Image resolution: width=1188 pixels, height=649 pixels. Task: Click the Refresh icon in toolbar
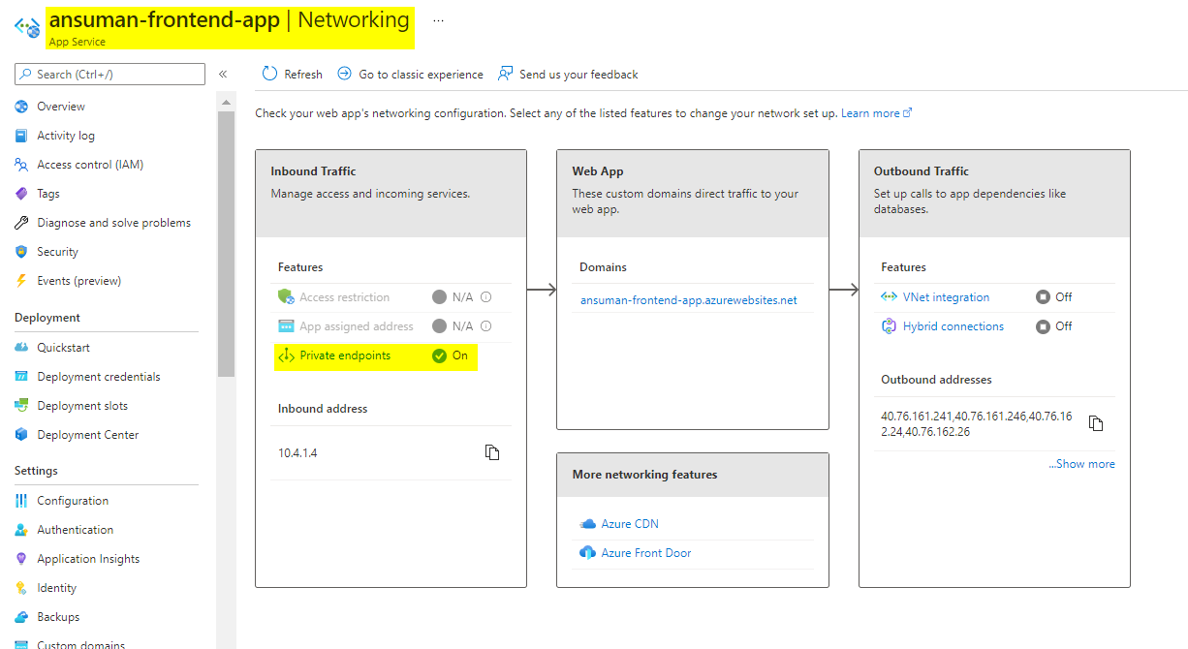pos(270,74)
